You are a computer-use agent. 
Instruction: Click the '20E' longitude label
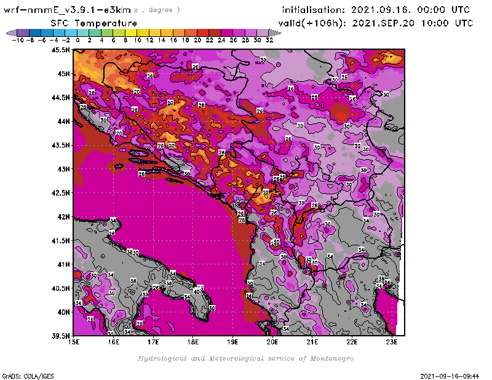click(x=272, y=342)
